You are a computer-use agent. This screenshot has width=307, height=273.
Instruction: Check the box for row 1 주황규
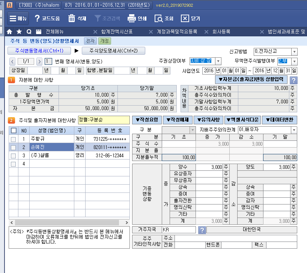click(14, 139)
